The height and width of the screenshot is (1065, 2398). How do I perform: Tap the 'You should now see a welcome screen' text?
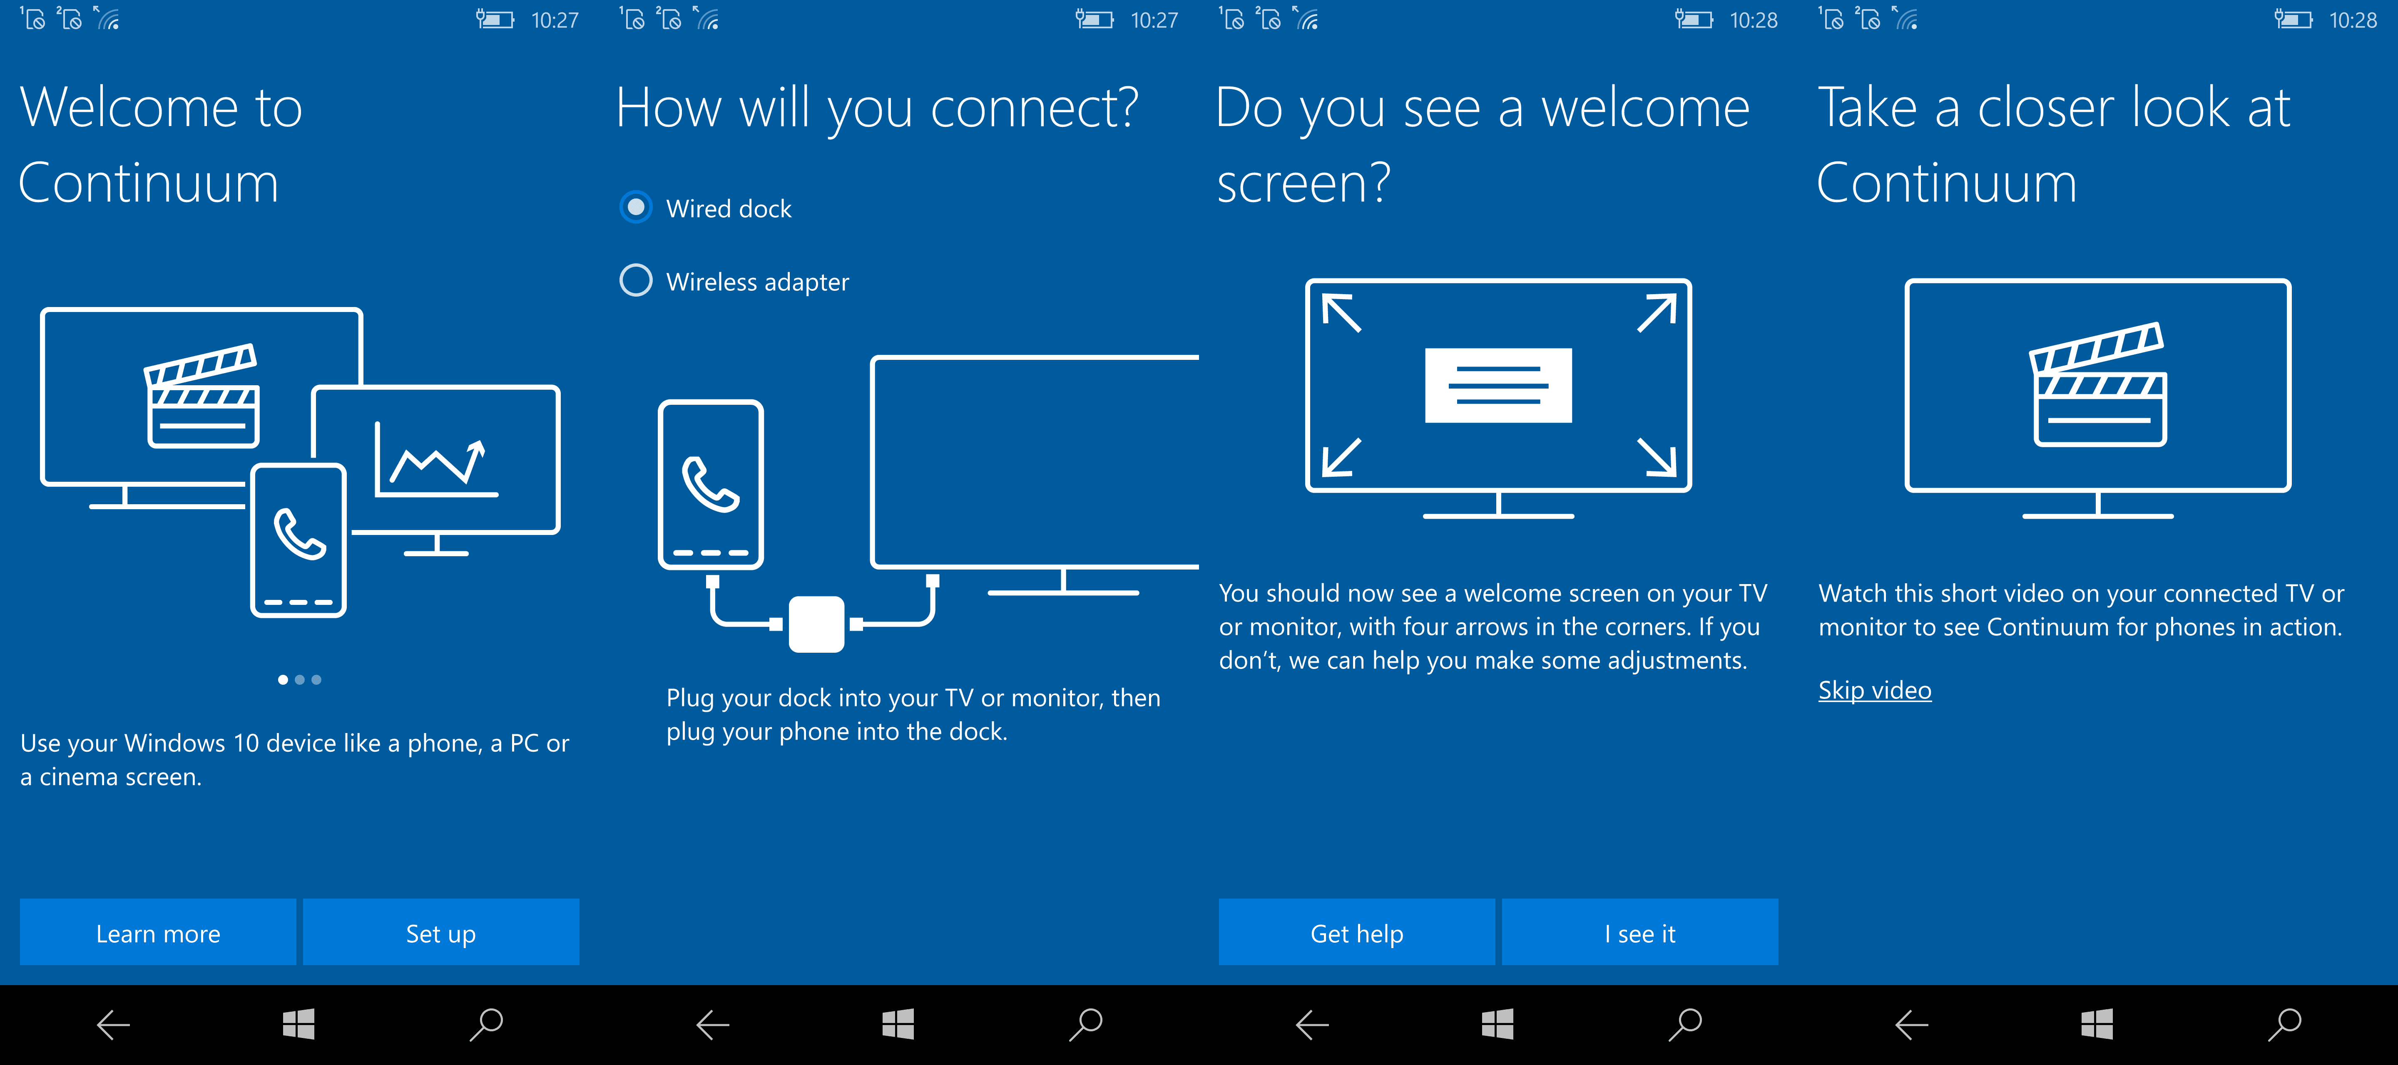(1493, 627)
